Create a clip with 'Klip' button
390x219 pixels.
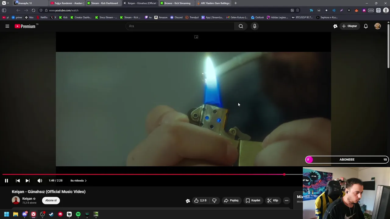coord(273,200)
